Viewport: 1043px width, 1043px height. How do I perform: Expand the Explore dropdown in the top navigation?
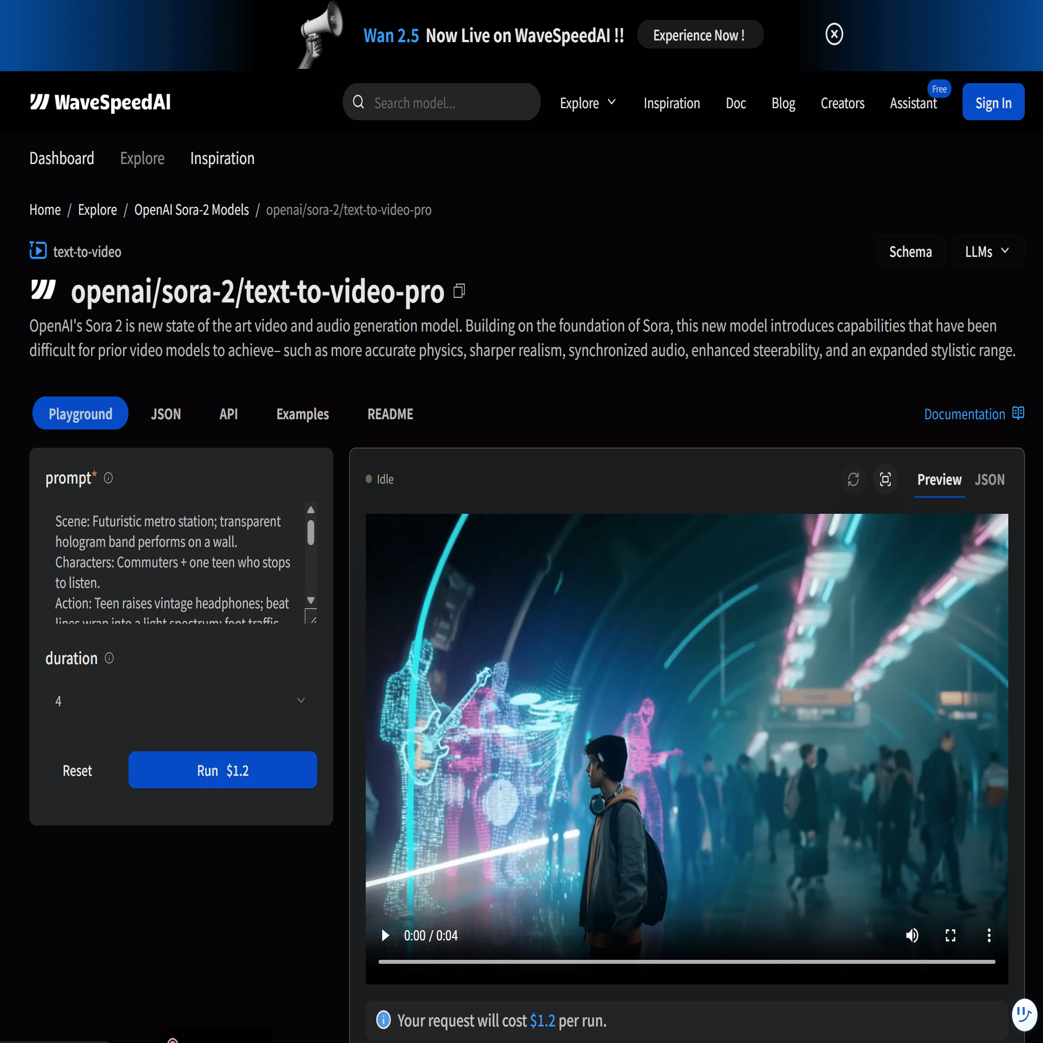[x=588, y=103]
